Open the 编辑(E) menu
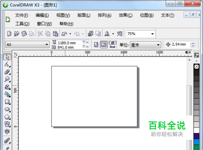Image resolution: width=203 pixels, height=150 pixels. point(42,15)
